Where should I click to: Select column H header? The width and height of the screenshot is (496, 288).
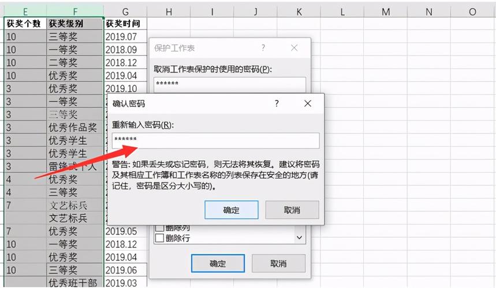click(x=169, y=12)
